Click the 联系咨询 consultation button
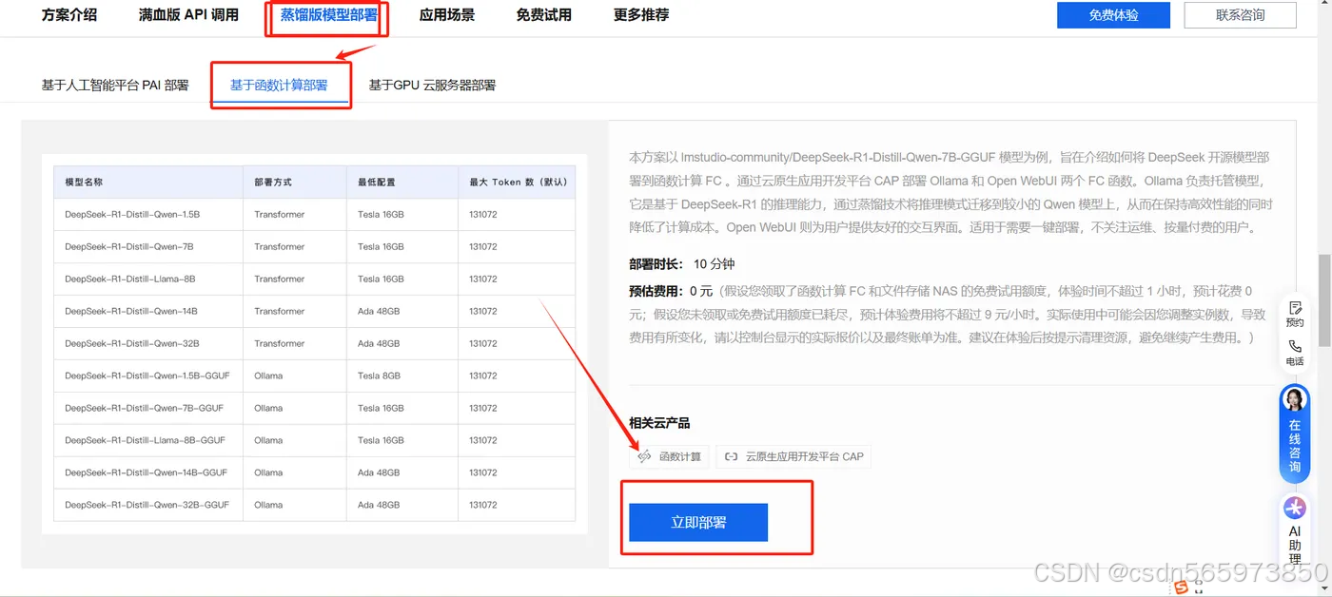The height and width of the screenshot is (597, 1332). pyautogui.click(x=1239, y=15)
